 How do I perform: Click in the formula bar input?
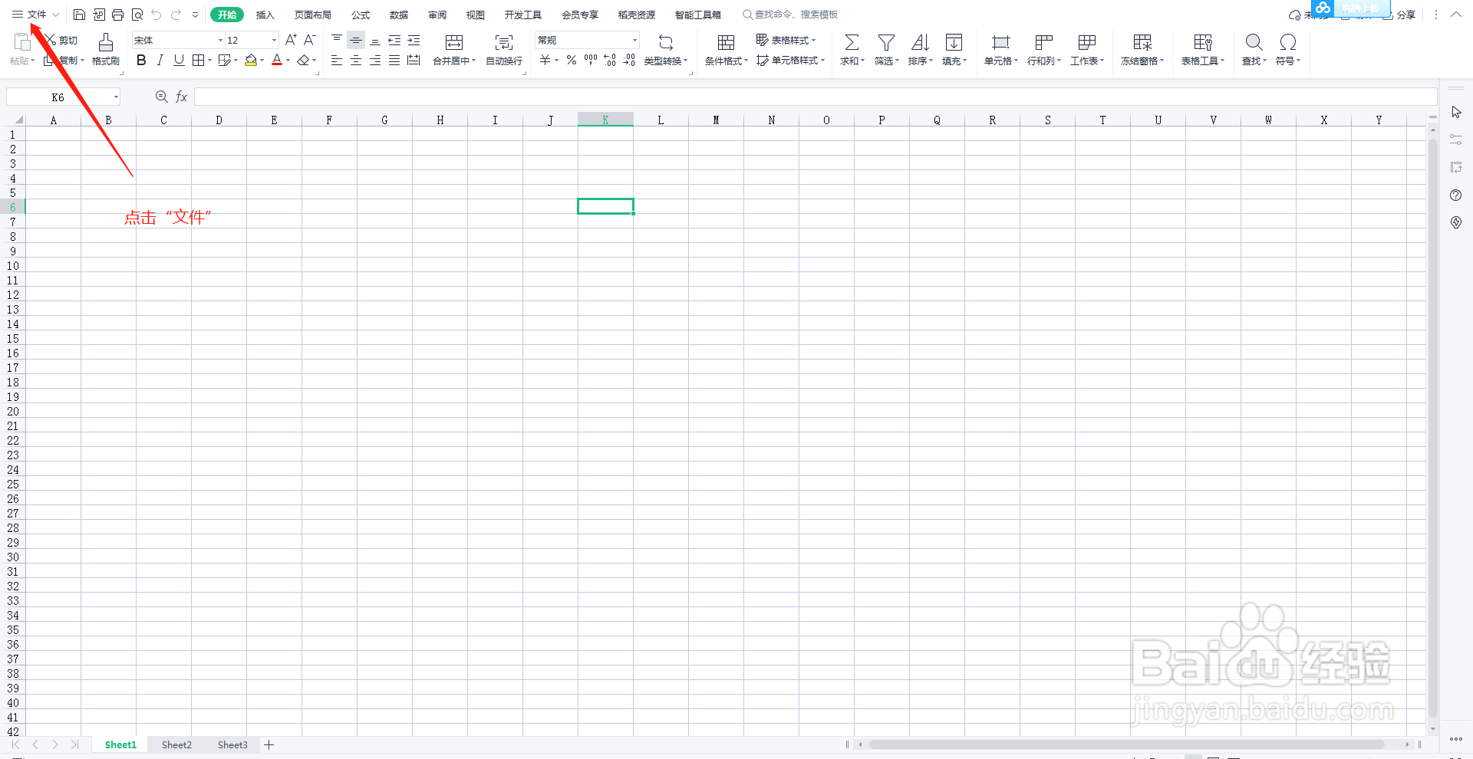[x=815, y=97]
